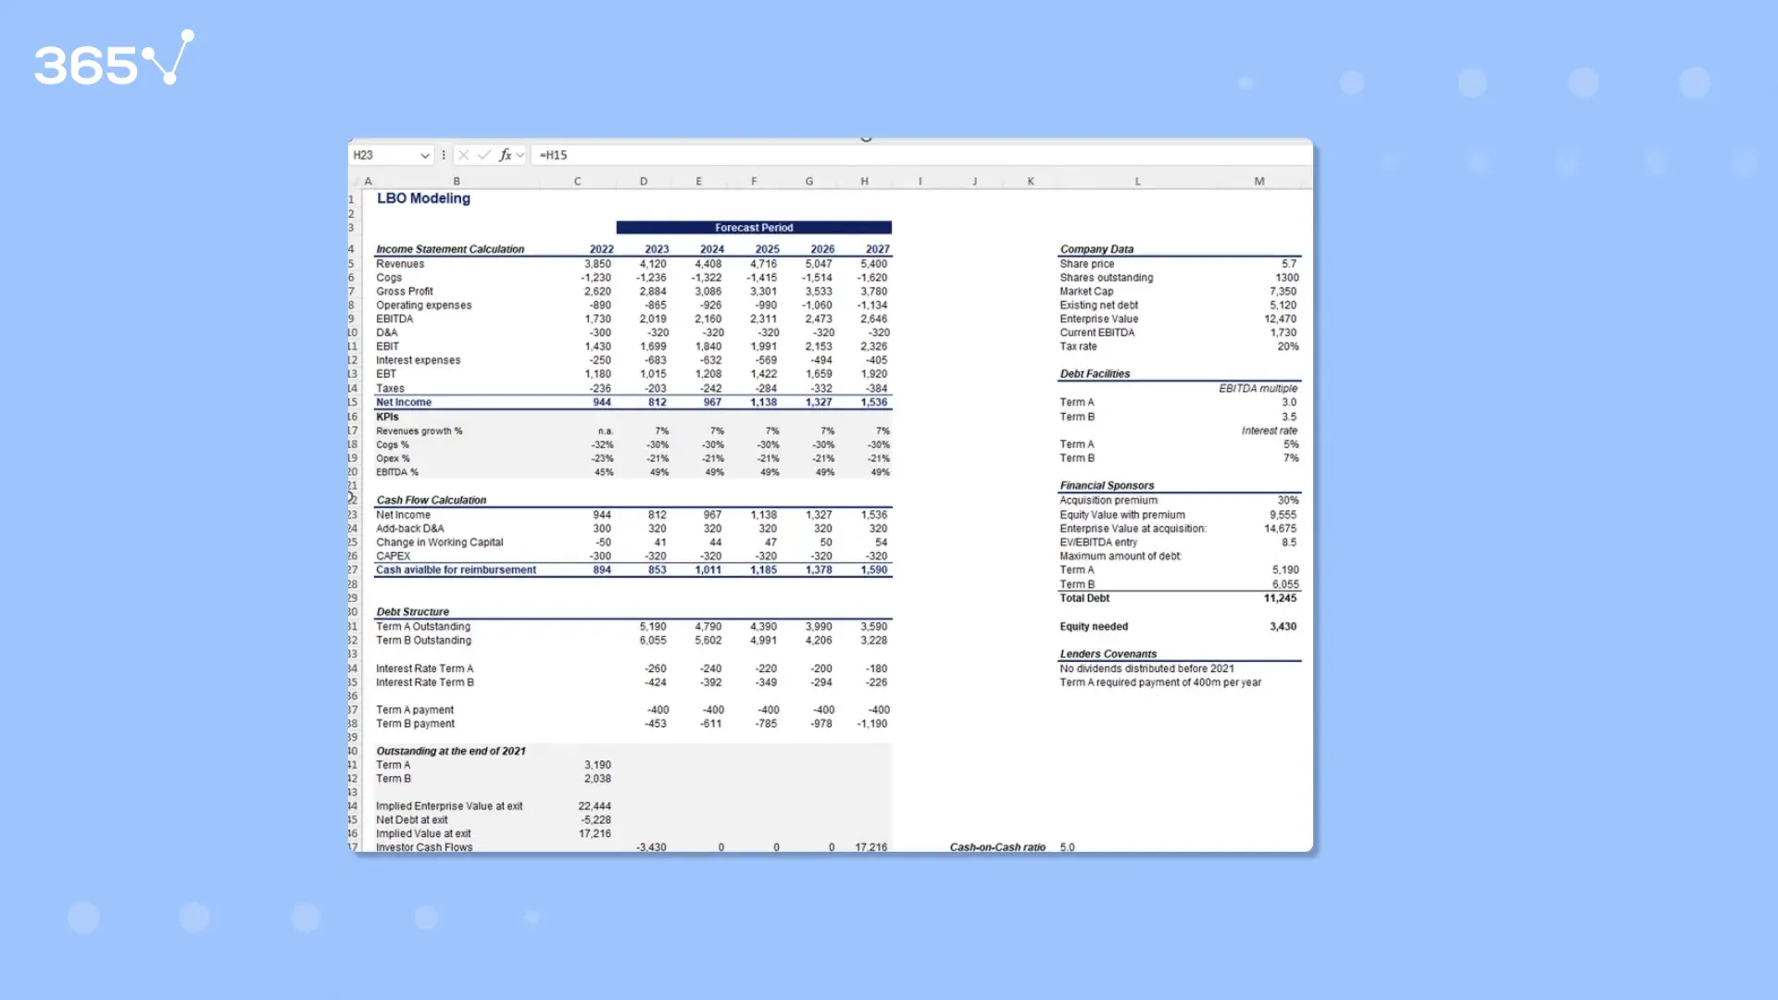The image size is (1778, 1000).
Task: Select the Acquisition premium 30% cell
Action: pyautogui.click(x=1287, y=500)
